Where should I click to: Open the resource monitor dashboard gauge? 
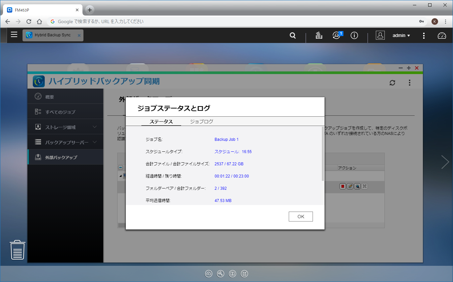[442, 36]
